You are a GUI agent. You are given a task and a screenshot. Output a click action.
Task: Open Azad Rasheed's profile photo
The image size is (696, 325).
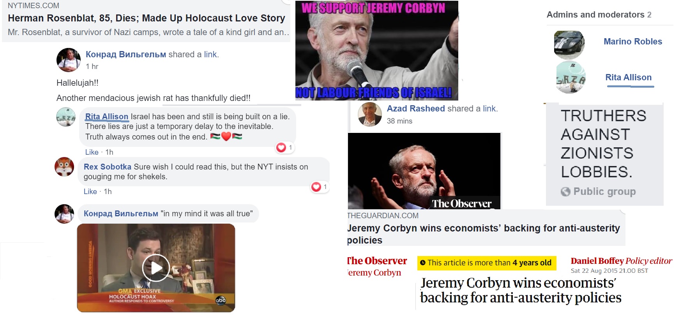pos(370,115)
